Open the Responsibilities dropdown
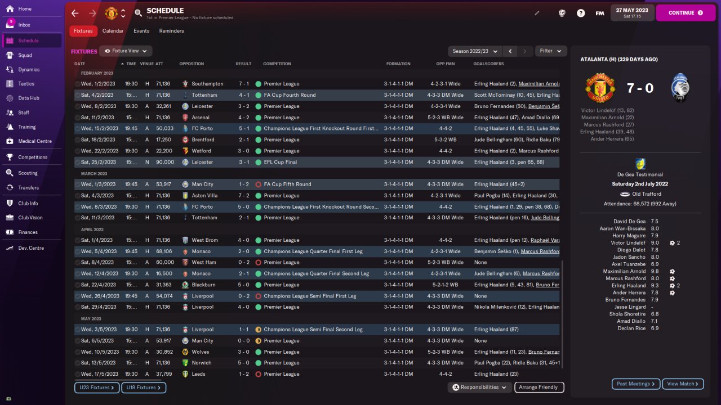 [x=480, y=388]
